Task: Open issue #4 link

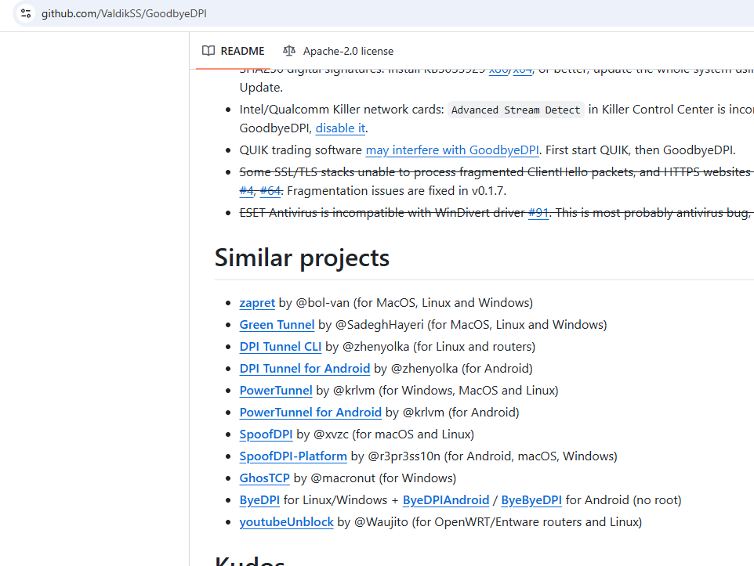Action: (246, 191)
